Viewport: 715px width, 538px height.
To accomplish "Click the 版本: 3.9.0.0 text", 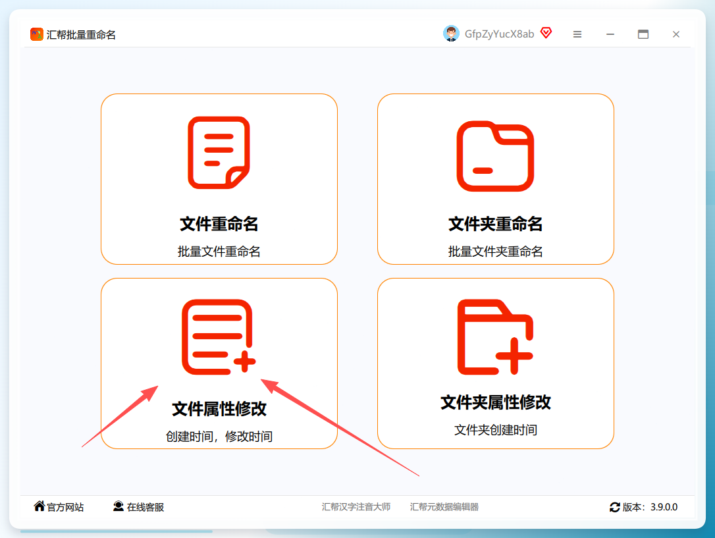I will tap(650, 507).
